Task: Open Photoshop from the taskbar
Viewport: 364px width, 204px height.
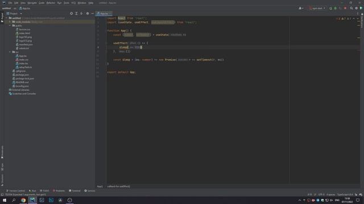Action: (x=51, y=200)
